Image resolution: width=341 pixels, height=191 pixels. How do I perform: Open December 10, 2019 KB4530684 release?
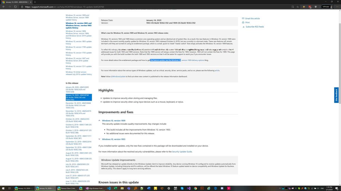(78, 105)
